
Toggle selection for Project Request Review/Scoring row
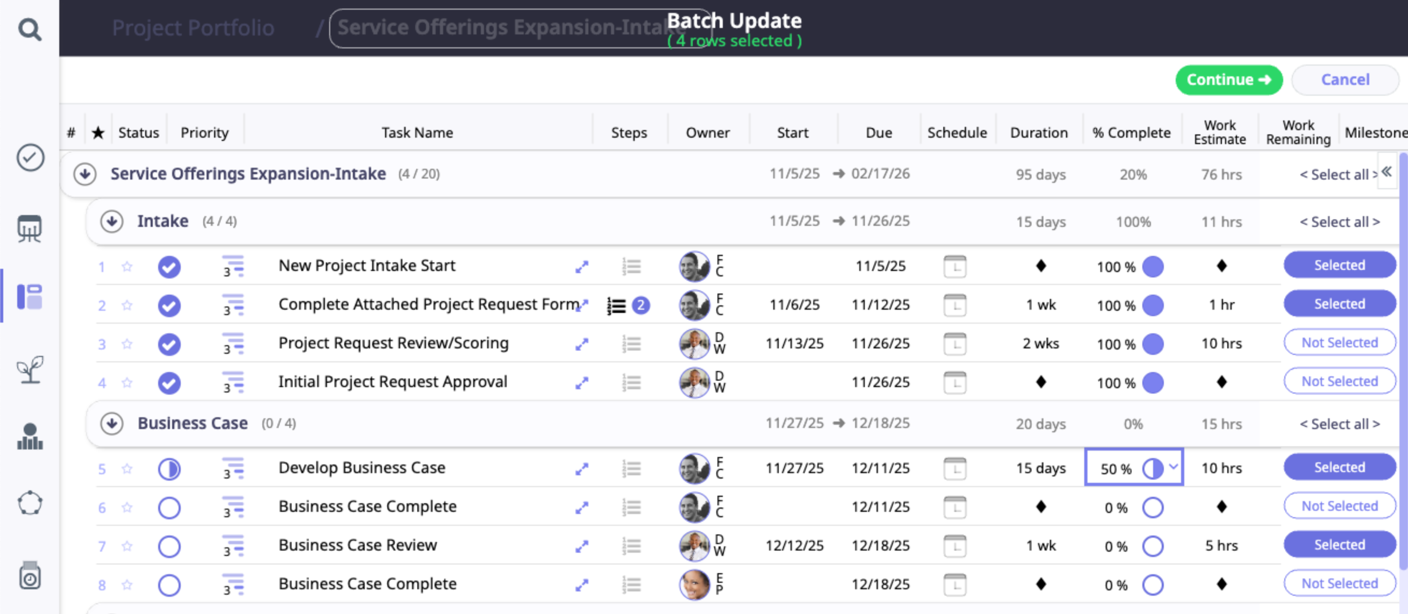click(x=1339, y=342)
